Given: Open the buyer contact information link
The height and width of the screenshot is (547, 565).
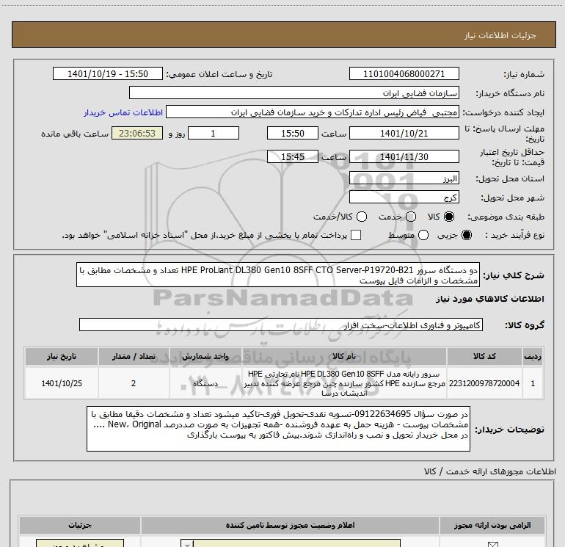Looking at the screenshot, I should (x=123, y=113).
